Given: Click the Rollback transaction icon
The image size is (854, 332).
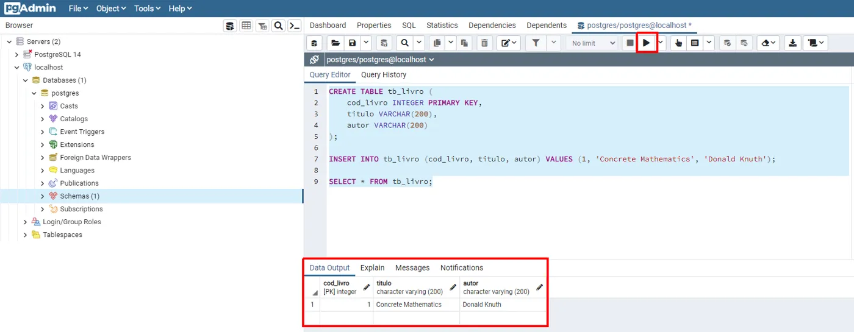Looking at the screenshot, I should click(x=744, y=43).
